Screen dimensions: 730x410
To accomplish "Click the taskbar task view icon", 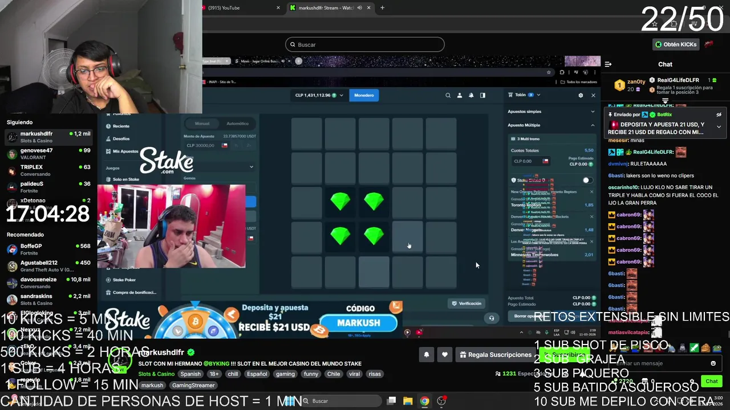I will pos(391,401).
